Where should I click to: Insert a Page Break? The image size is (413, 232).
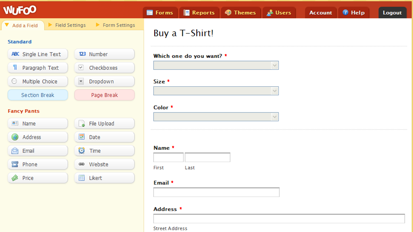(105, 95)
